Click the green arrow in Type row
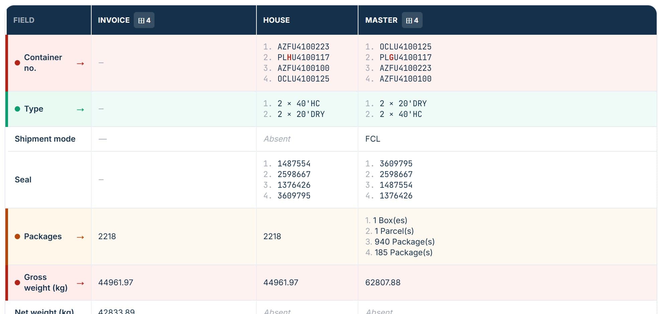662x314 pixels. [80, 109]
